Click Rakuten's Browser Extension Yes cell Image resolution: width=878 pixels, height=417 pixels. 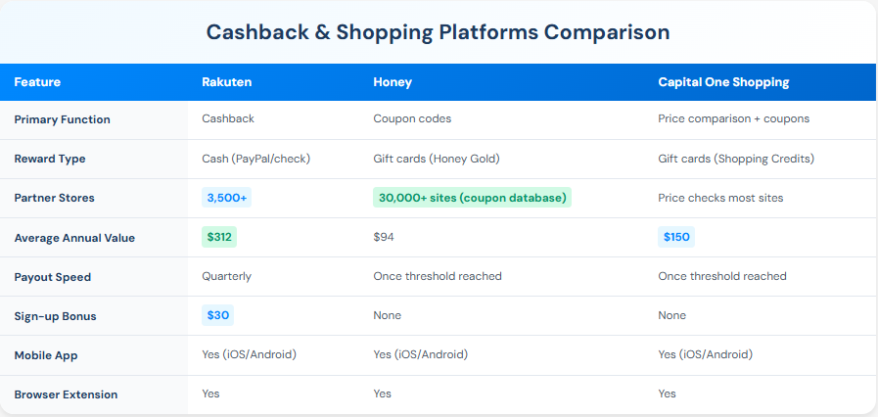coord(210,394)
